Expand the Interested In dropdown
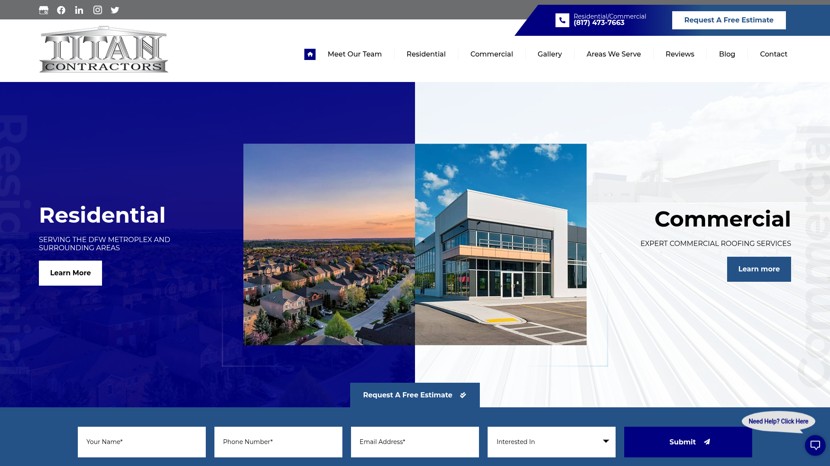The image size is (830, 466). (x=551, y=442)
